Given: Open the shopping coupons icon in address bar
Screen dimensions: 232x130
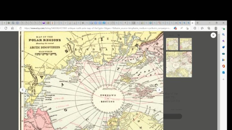Looking at the screenshot, I should (x=175, y=28).
